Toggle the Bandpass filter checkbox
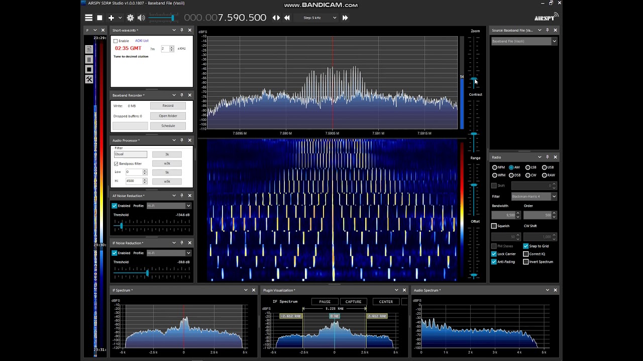Image resolution: width=643 pixels, height=361 pixels. 116,163
